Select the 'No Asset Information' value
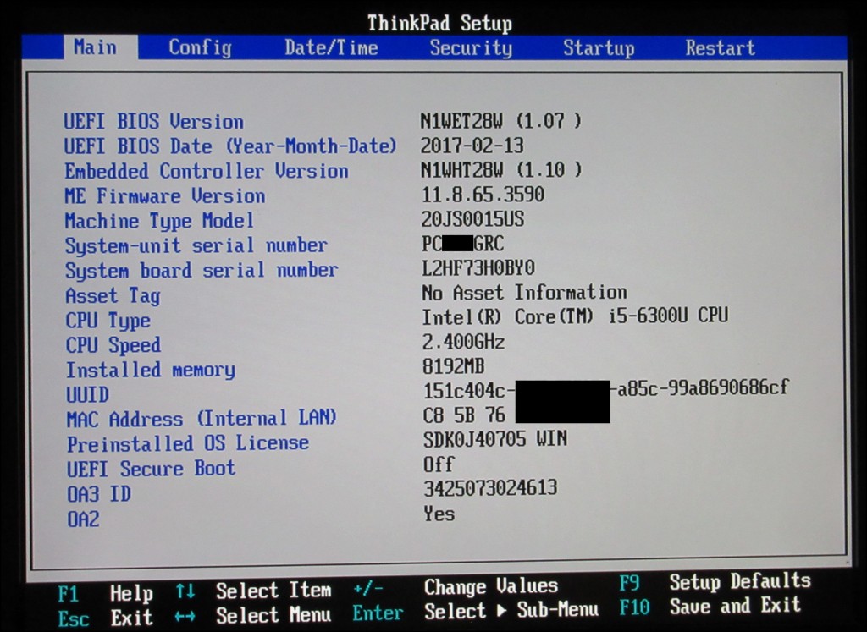 (x=524, y=292)
